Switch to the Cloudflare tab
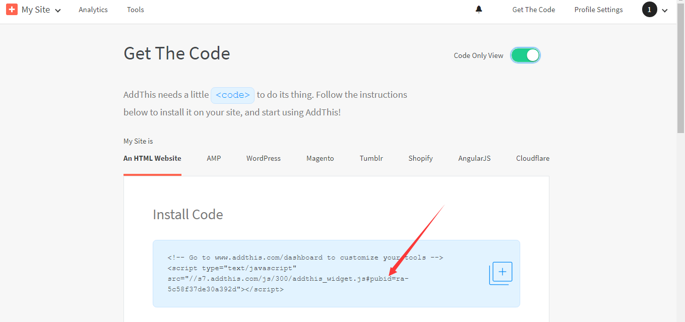This screenshot has width=685, height=322. click(x=533, y=158)
